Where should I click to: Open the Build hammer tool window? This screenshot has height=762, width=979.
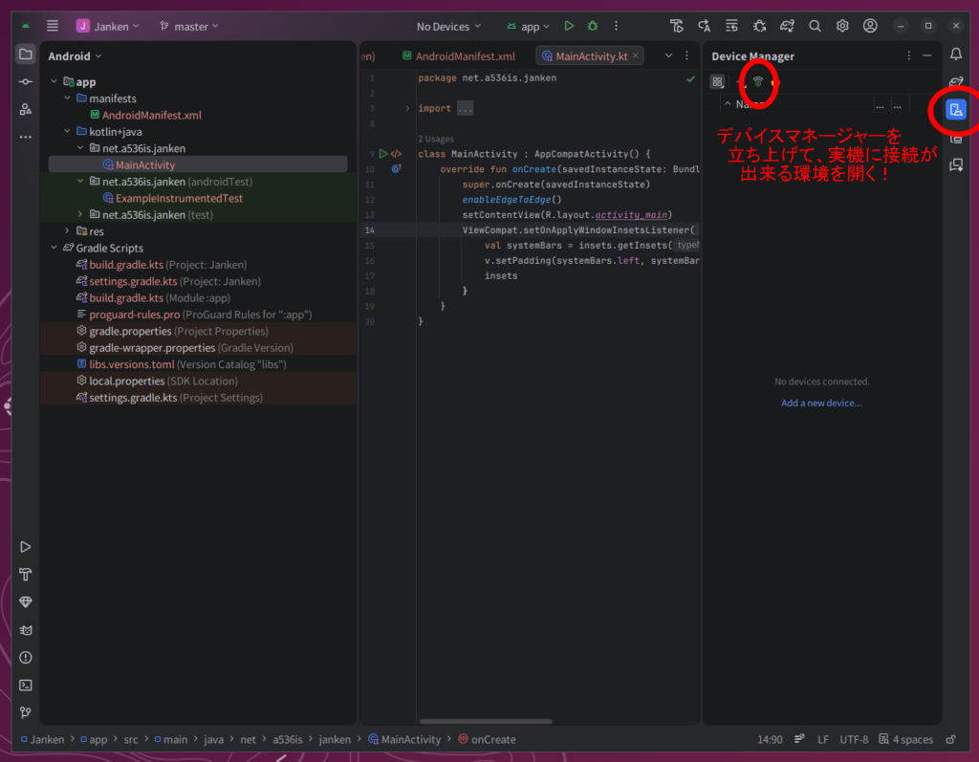tap(26, 575)
